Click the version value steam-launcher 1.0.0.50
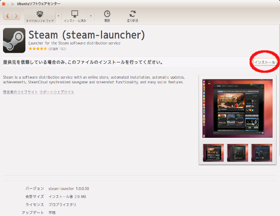The height and width of the screenshot is (216, 280). [68, 189]
